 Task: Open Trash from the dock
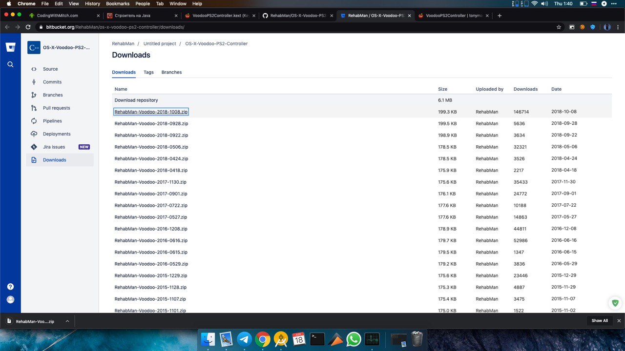(417, 339)
